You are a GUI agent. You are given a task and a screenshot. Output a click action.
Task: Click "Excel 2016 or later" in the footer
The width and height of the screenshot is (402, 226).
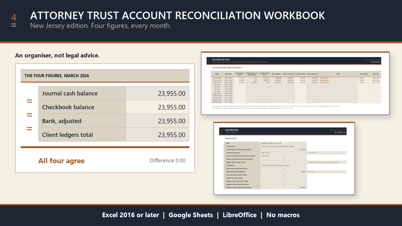click(130, 215)
